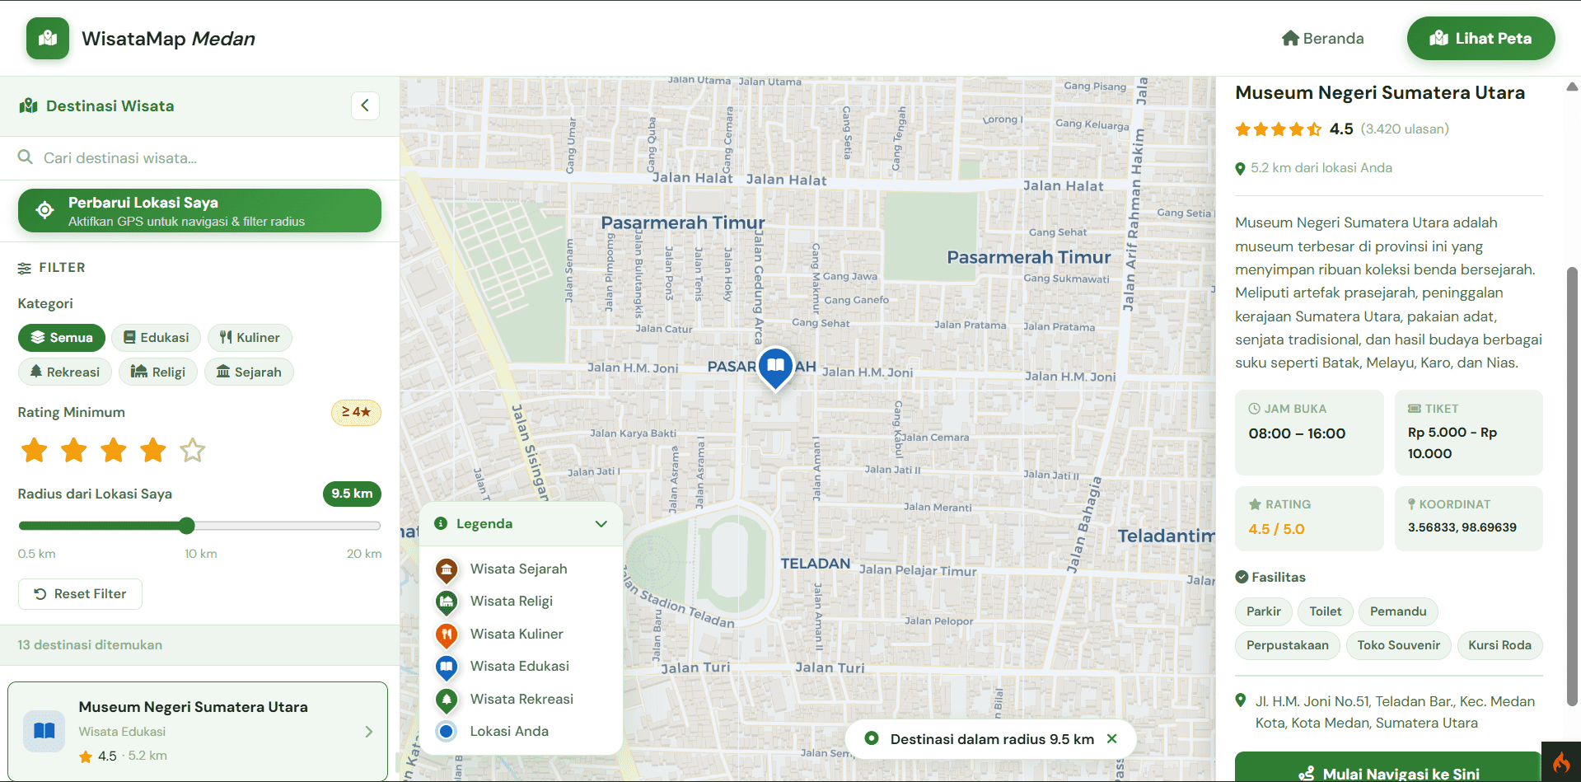Click the Jam Buka clock icon
This screenshot has width=1581, height=782.
point(1255,409)
